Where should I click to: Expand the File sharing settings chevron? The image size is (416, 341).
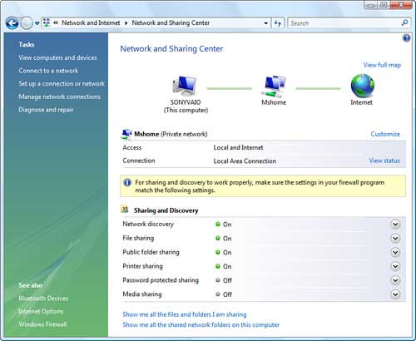pyautogui.click(x=395, y=238)
